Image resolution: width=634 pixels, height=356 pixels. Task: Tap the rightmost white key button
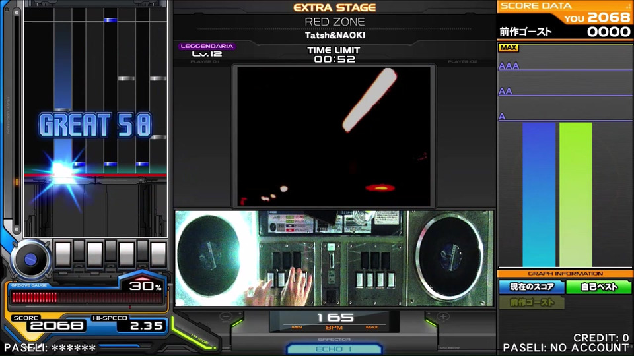coord(158,254)
